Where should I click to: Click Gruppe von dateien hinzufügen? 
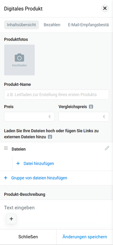click(36, 178)
